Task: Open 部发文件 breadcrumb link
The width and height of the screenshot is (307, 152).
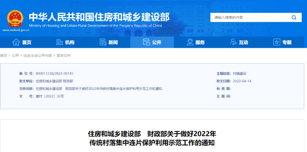Action: [x=64, y=56]
